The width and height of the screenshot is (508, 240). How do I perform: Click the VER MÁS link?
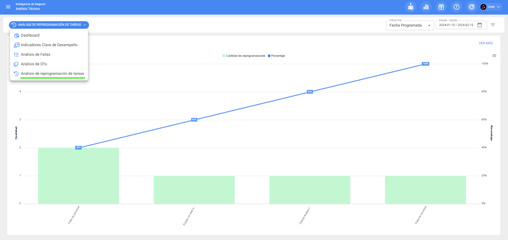tap(485, 43)
